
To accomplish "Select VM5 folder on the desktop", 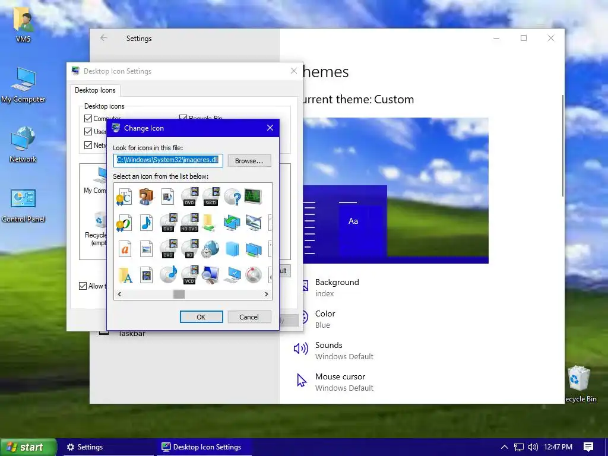I will (23, 24).
